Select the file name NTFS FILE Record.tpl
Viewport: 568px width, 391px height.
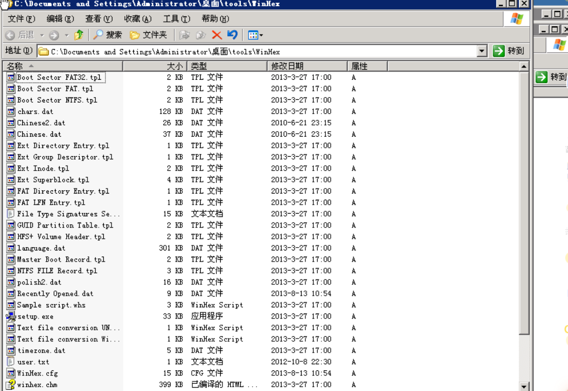coord(57,271)
